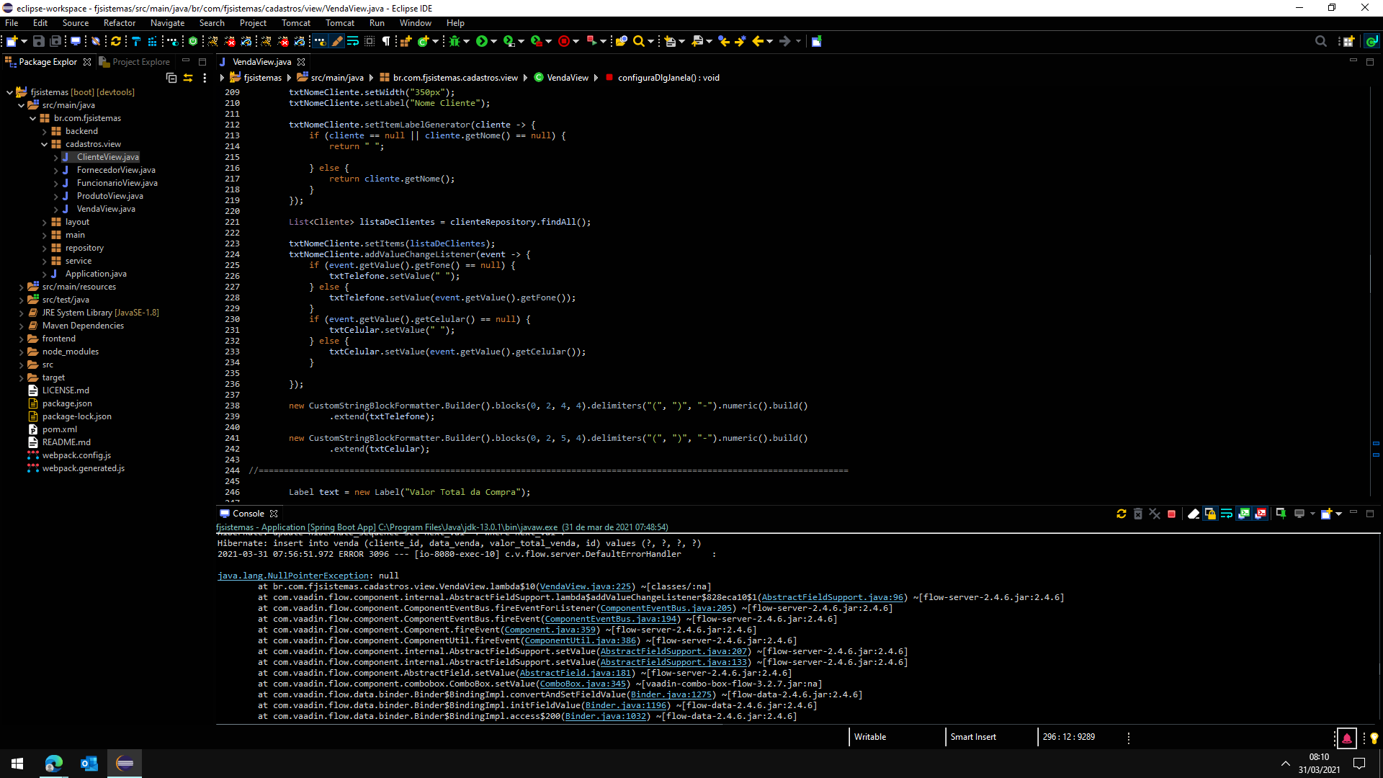Open the Run button dropdown arrow
Image resolution: width=1383 pixels, height=778 pixels.
pos(494,41)
